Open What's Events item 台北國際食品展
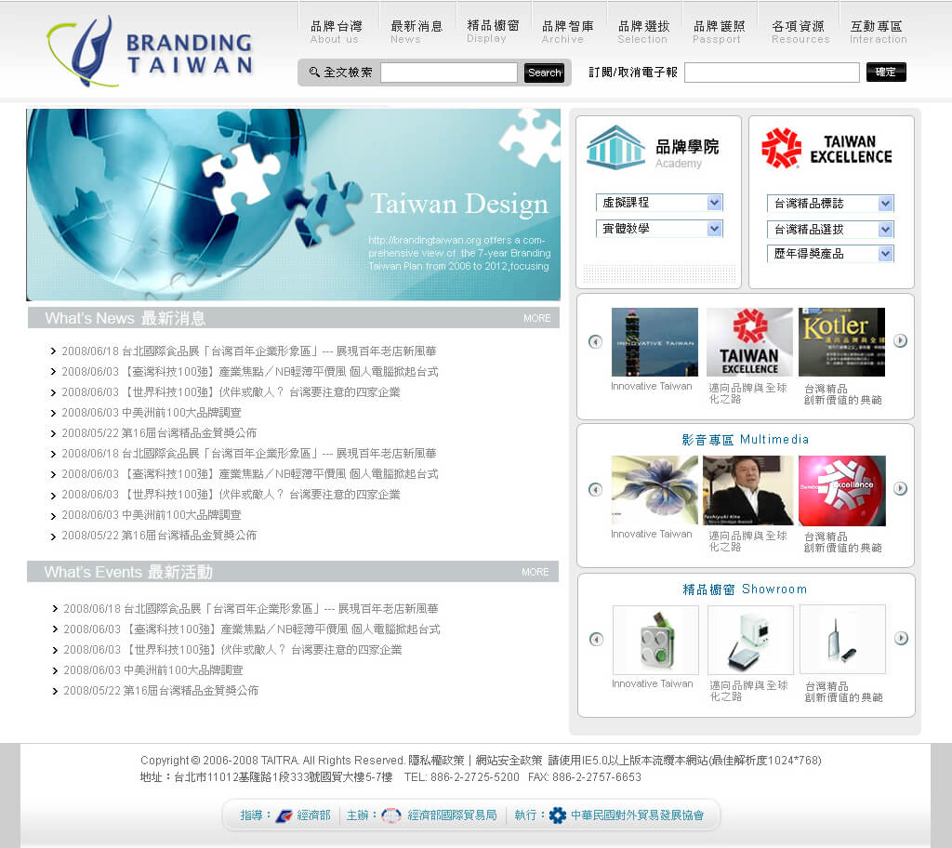 251,609
